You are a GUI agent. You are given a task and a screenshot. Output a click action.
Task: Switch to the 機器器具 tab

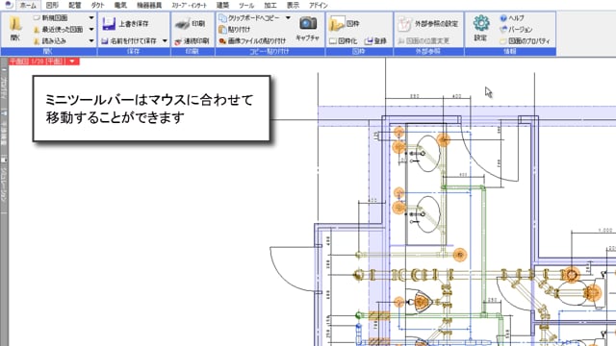point(149,6)
